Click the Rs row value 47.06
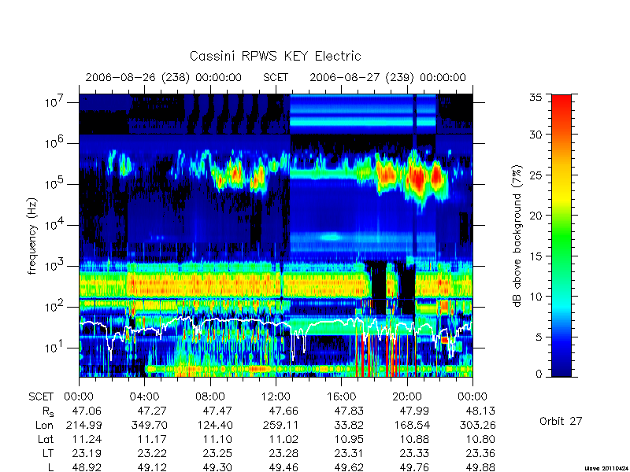Viewport: 630px width, 472px height. [x=87, y=411]
